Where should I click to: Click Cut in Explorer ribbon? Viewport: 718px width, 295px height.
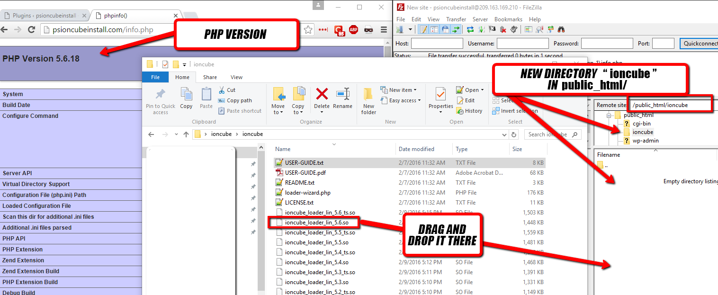(x=227, y=90)
